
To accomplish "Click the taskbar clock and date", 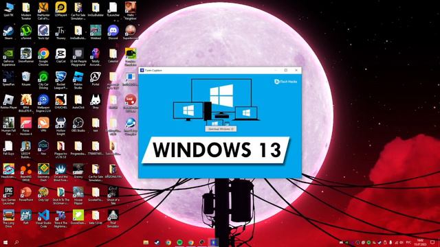I will click(420, 242).
